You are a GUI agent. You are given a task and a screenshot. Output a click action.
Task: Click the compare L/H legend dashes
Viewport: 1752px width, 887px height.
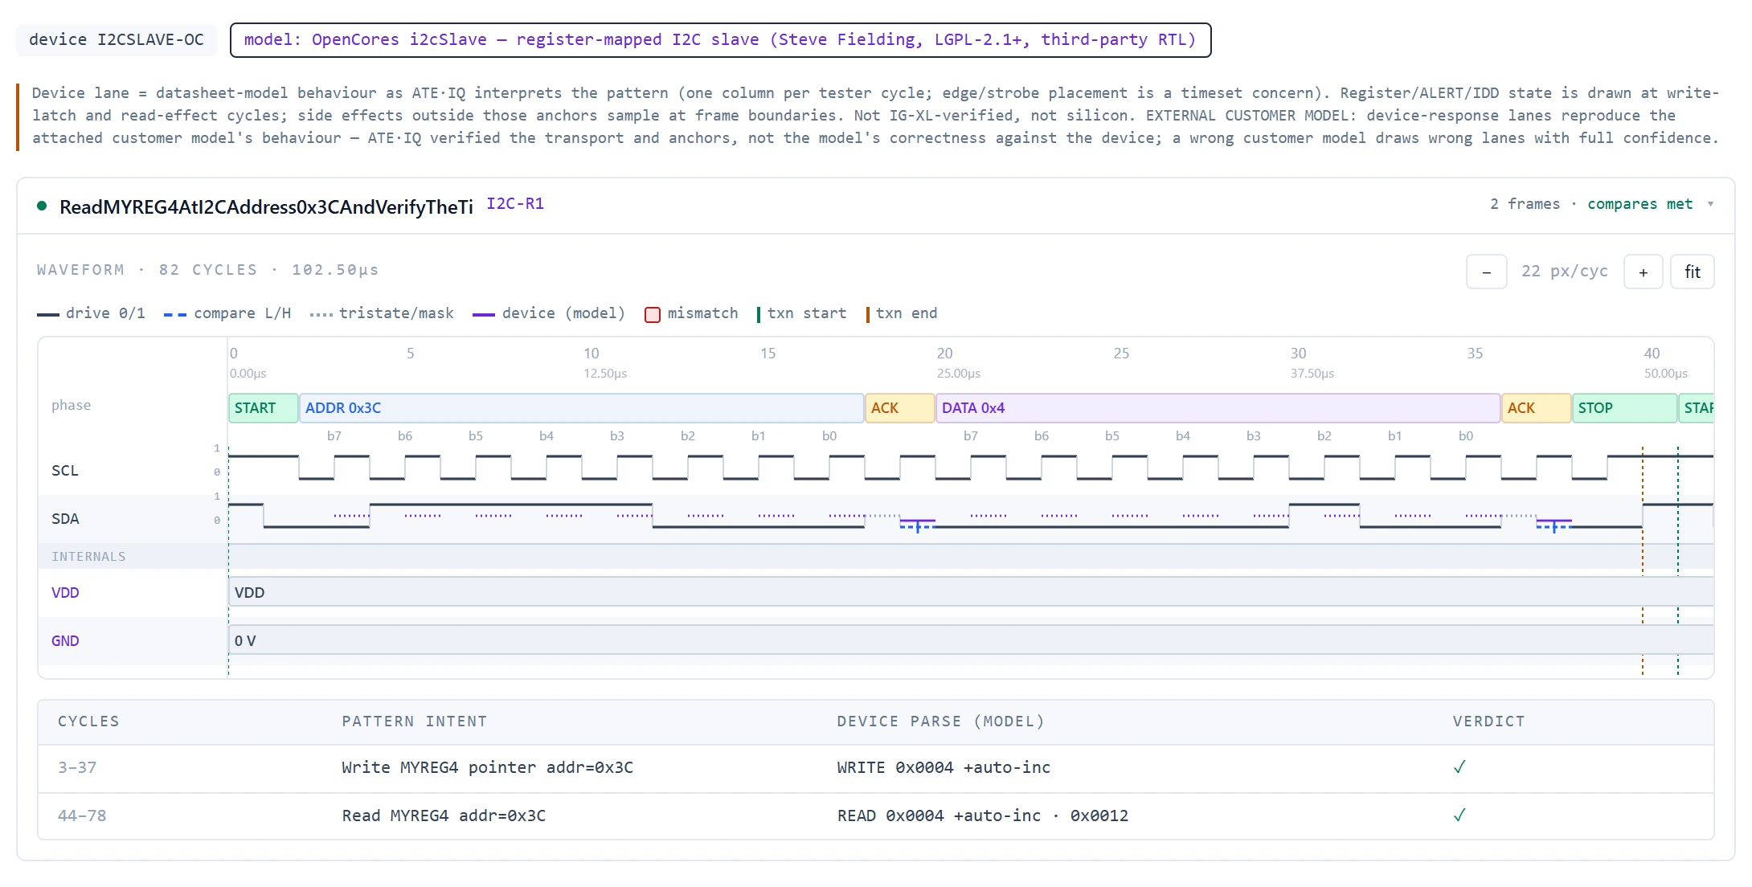(174, 314)
